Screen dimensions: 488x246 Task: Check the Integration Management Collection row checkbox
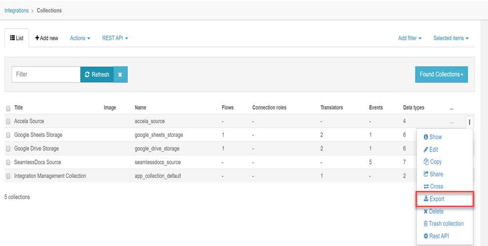click(x=8, y=176)
